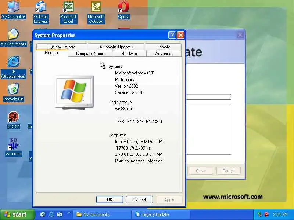Image resolution: width=294 pixels, height=220 pixels.
Task: Select the General tab
Action: (x=52, y=53)
